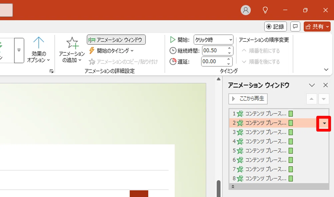
Task: Open アニメーションの追加 menu
Action: coord(72,49)
